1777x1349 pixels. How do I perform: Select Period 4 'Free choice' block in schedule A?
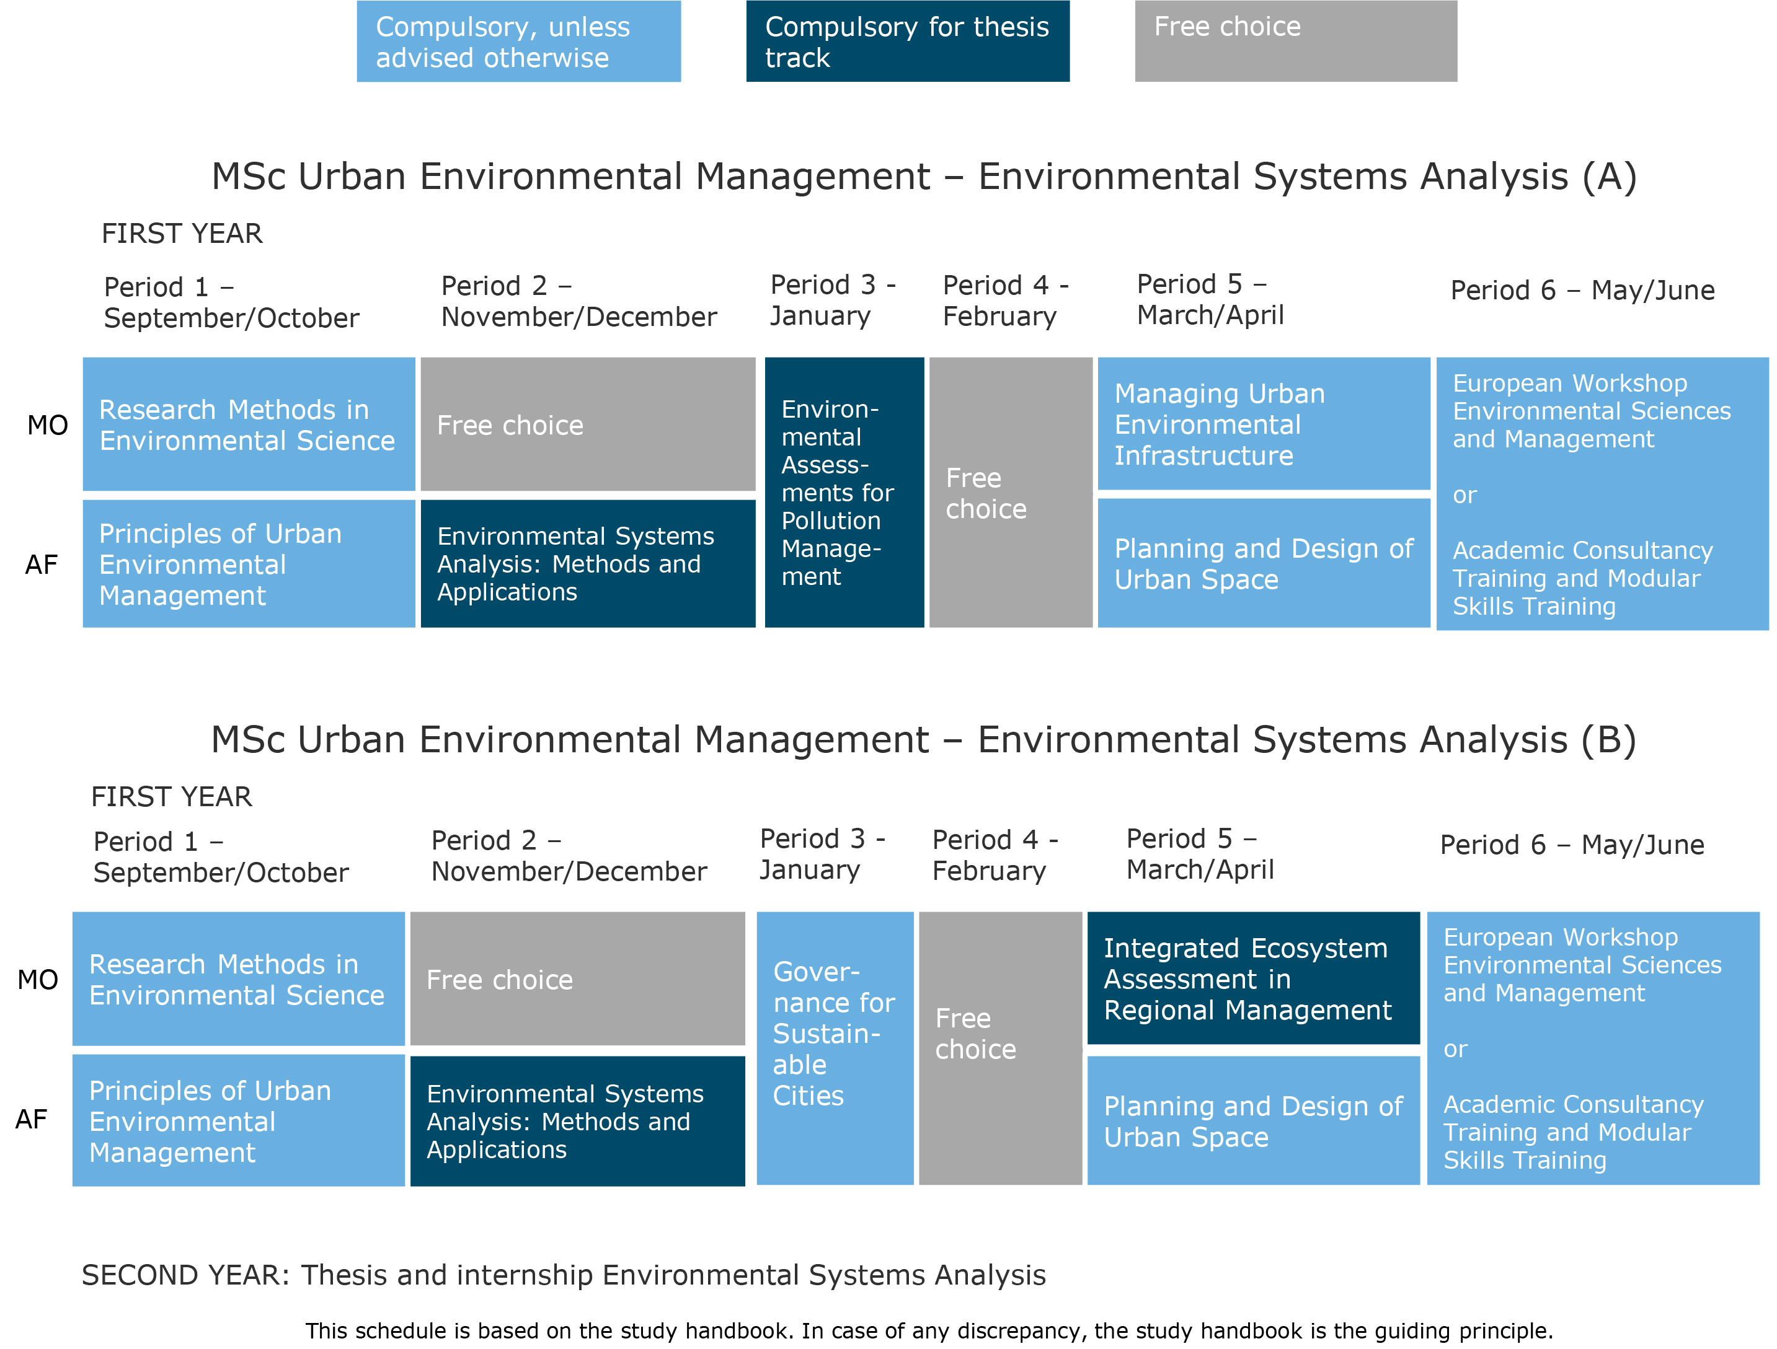pos(1011,492)
